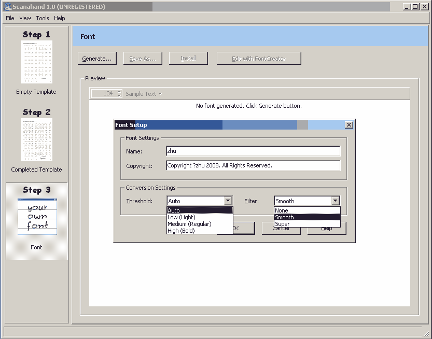Increase the preview size stepper value
Viewport: 432px width, 339px height.
point(119,92)
